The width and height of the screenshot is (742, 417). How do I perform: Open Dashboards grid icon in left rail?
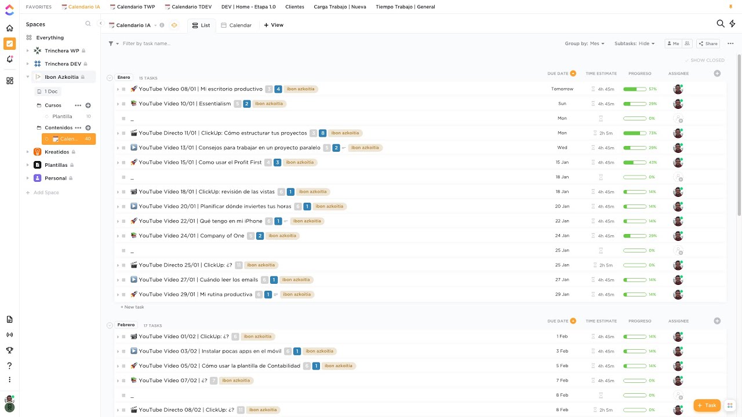click(x=9, y=81)
